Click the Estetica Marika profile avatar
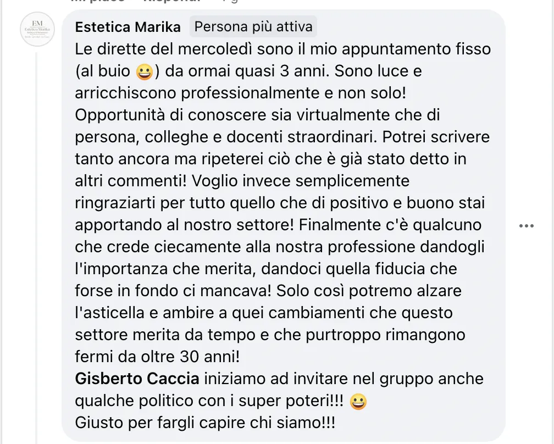This screenshot has height=444, width=554. 37,29
